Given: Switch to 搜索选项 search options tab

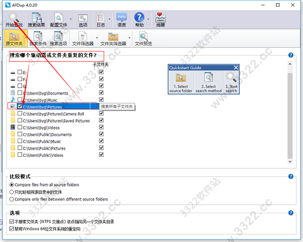Looking at the screenshot, I should point(59,38).
